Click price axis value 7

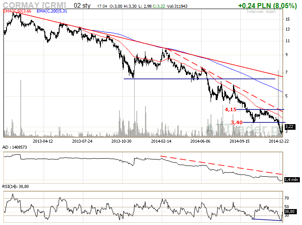click(x=286, y=72)
